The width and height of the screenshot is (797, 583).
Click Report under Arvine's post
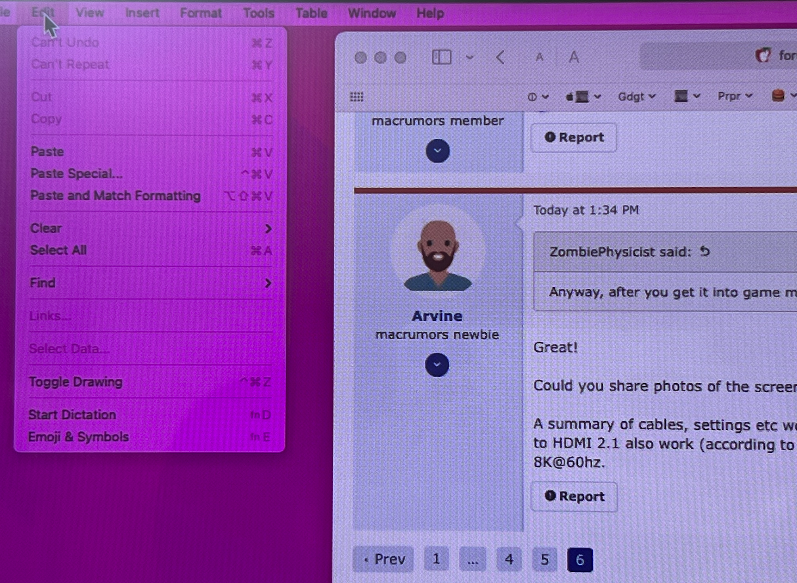(574, 496)
